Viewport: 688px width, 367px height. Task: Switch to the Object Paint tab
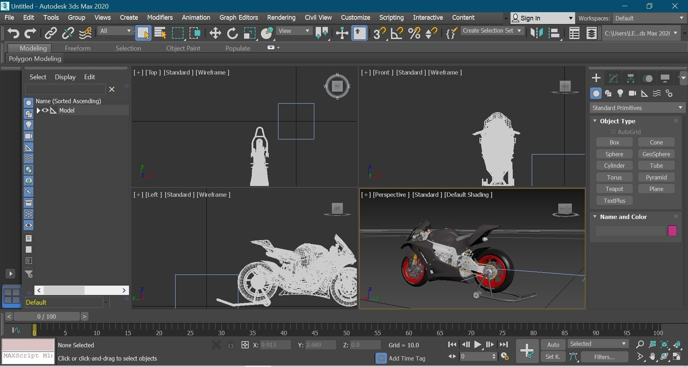coord(183,48)
